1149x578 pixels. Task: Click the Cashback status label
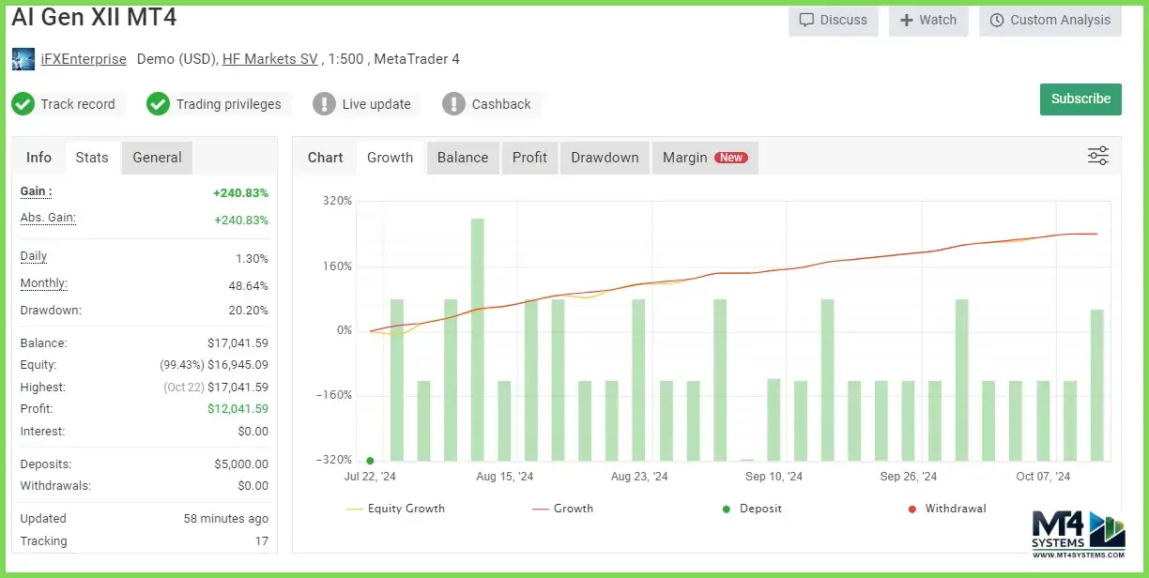501,104
